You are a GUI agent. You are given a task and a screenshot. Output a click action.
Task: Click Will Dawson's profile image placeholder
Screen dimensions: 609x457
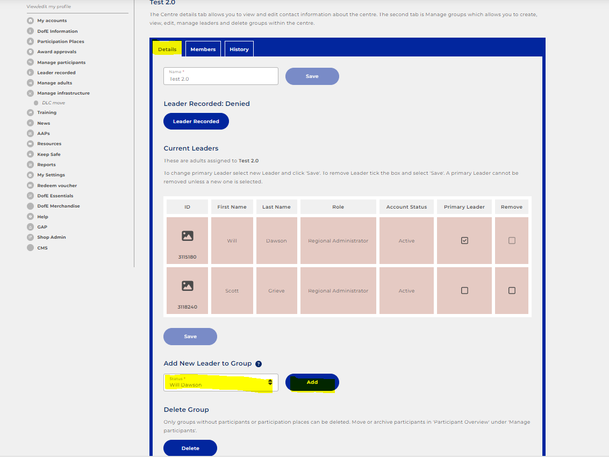pos(188,235)
